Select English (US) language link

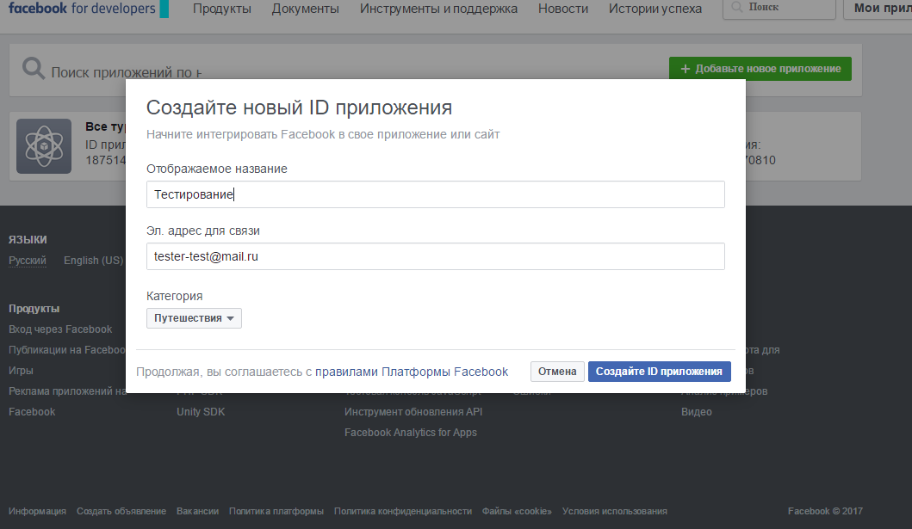(x=94, y=261)
